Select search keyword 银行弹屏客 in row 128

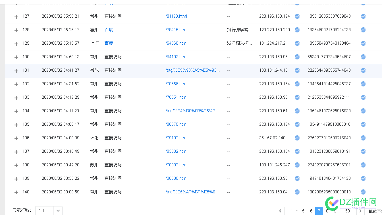pyautogui.click(x=239, y=30)
